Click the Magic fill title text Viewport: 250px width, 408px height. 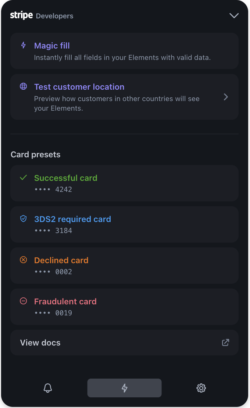click(52, 46)
